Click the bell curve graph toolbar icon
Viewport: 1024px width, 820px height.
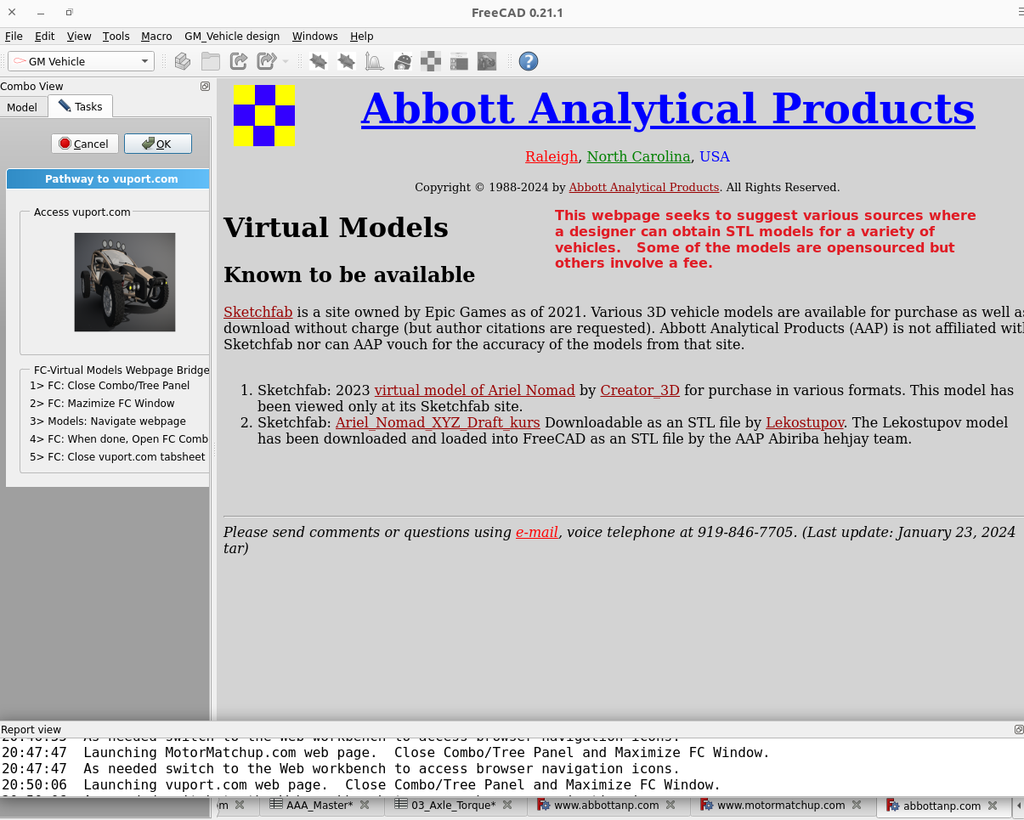tap(374, 61)
